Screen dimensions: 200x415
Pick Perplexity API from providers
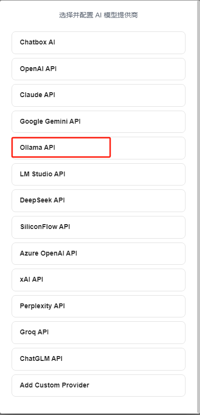click(x=99, y=306)
